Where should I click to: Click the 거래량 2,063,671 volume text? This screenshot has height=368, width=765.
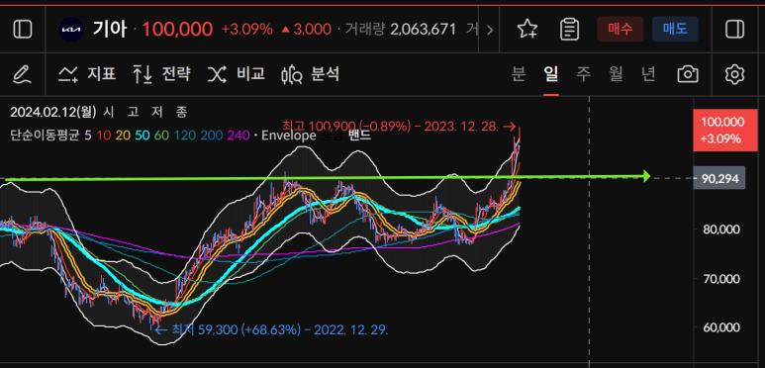(x=401, y=30)
